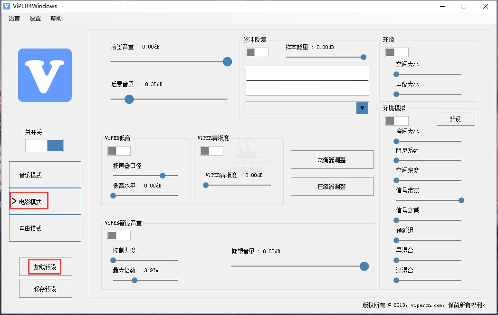This screenshot has height=315, width=498.
Task: Click the 加载预设 load preset button
Action: [45, 266]
